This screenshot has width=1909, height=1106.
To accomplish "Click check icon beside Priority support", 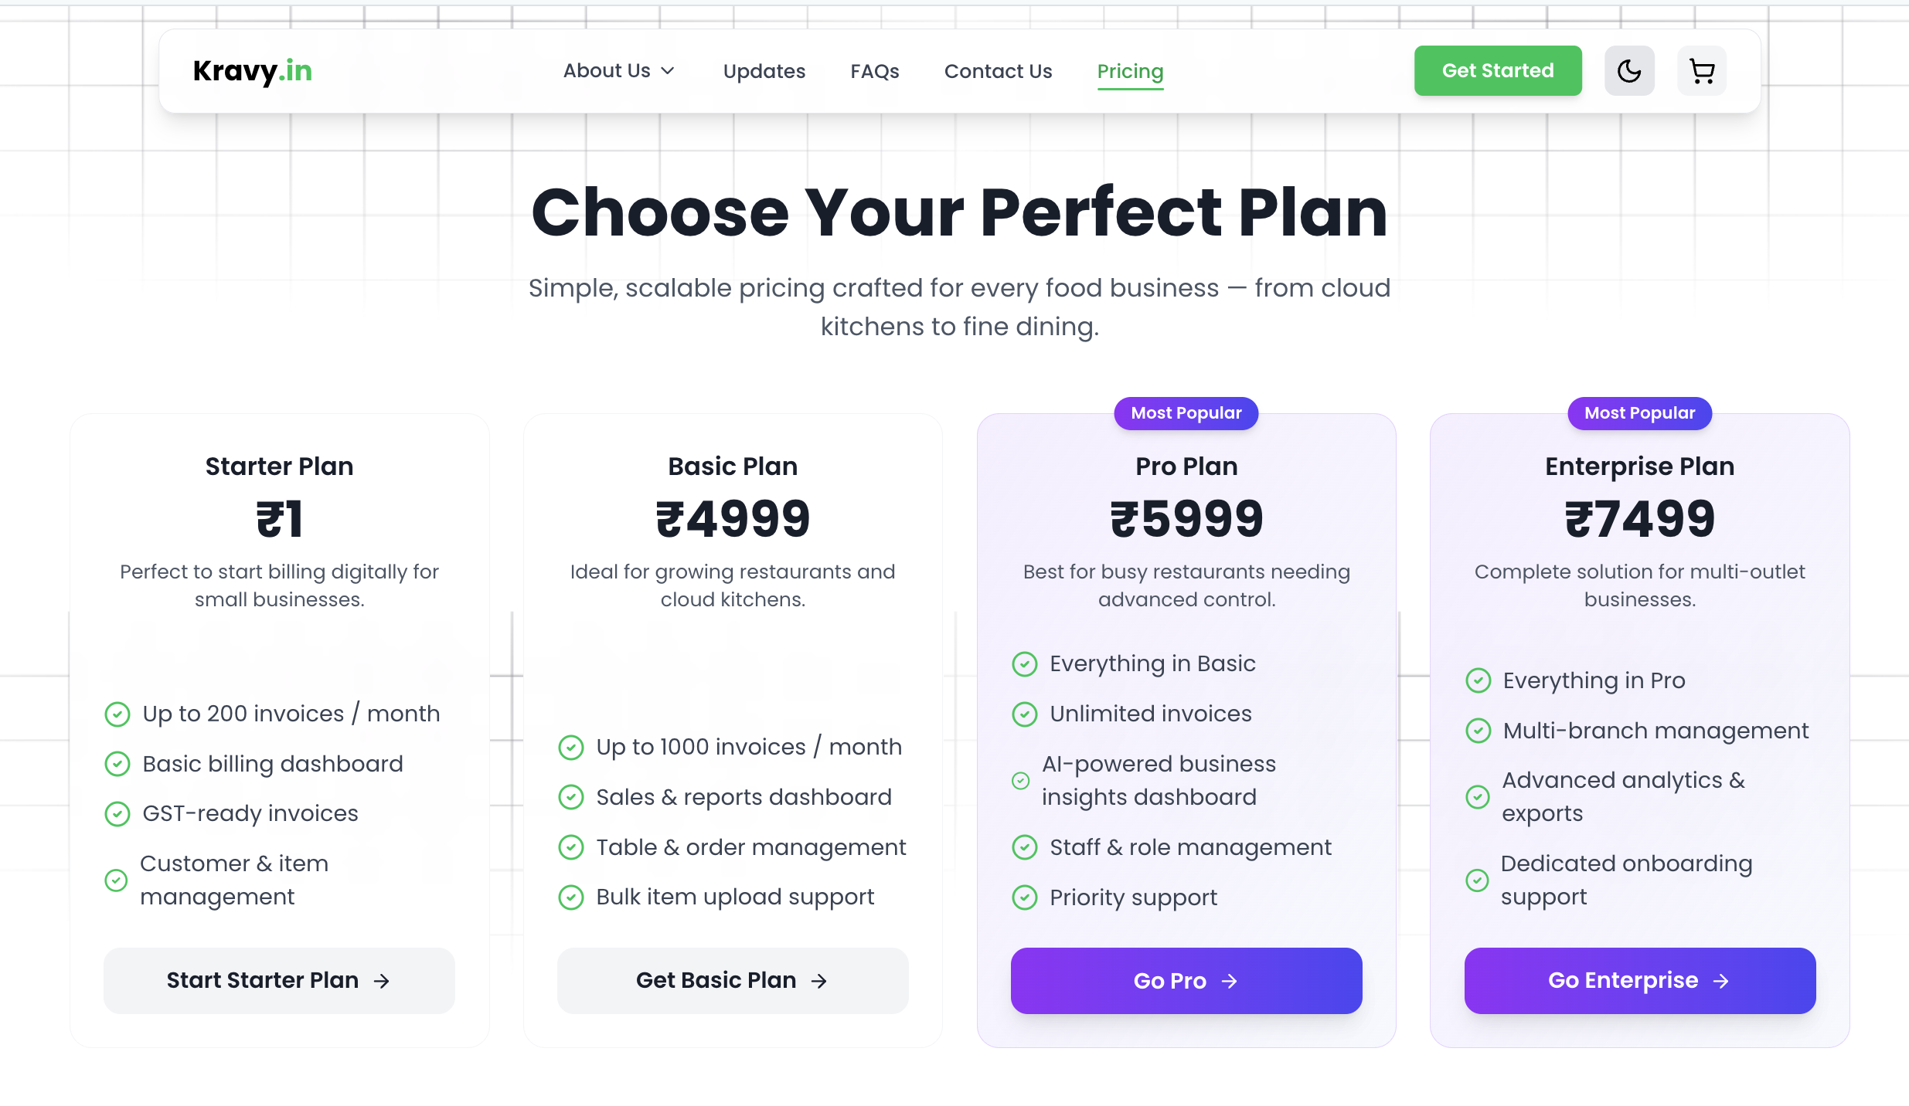I will click(x=1024, y=897).
